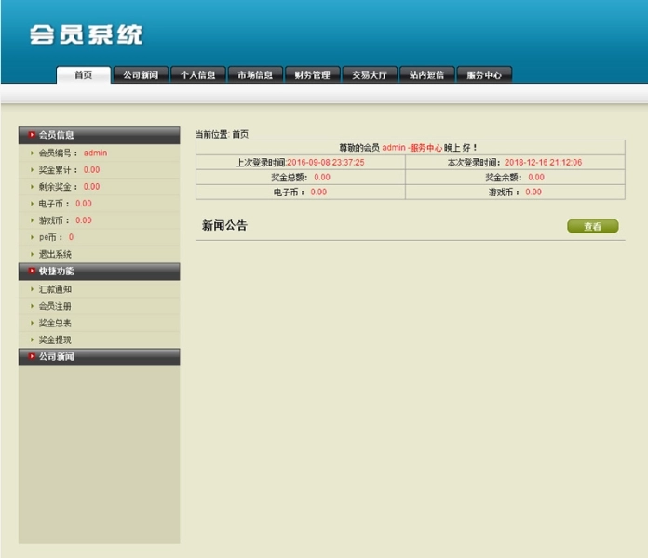Open the 首页 tab
This screenshot has width=648, height=558.
(x=84, y=75)
